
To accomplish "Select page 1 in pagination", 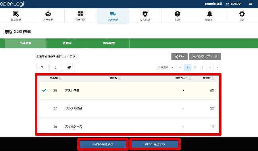I will (x=188, y=67).
